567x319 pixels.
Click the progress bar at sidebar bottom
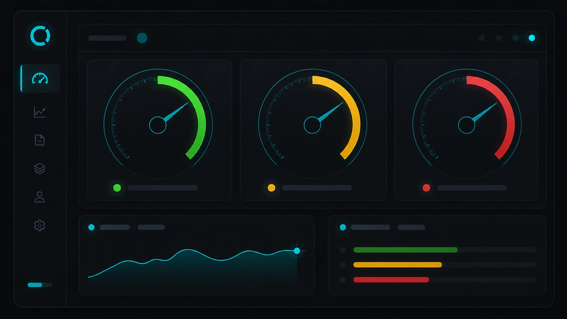[40, 285]
